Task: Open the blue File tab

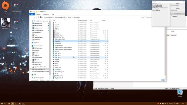Action: (32, 14)
